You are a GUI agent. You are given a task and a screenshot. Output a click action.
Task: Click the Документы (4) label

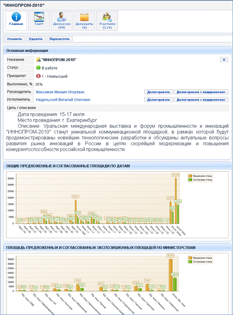[84, 25]
